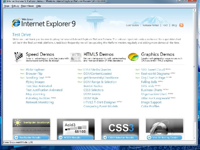
Task: Open the Organization Chart demo
Action: point(154,94)
